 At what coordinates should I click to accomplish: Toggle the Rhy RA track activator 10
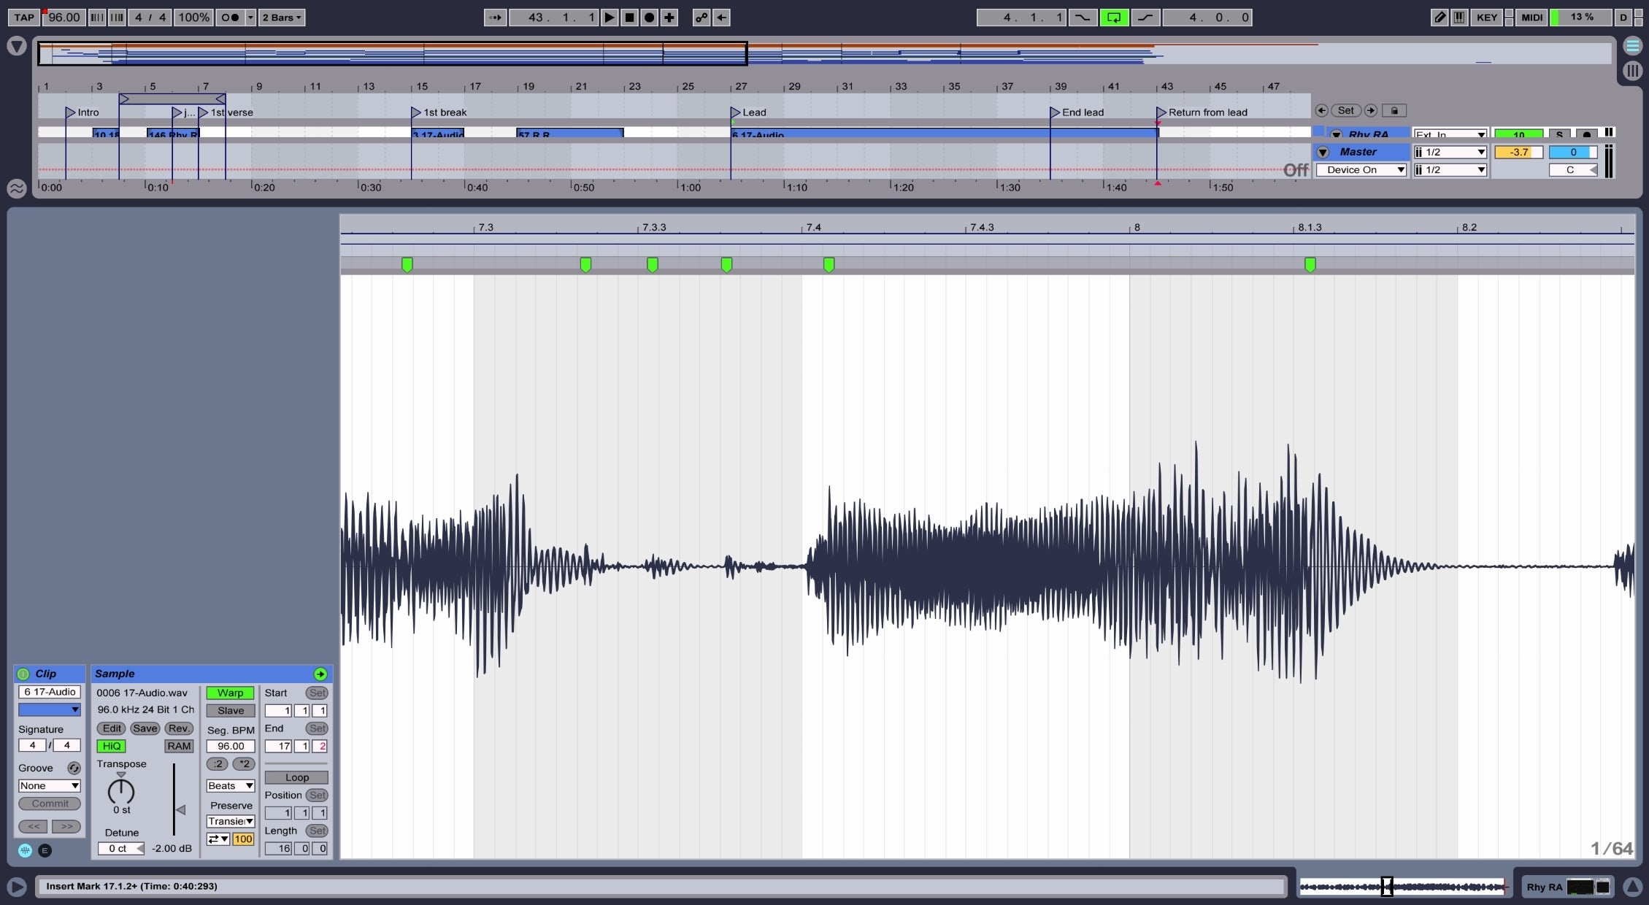pyautogui.click(x=1518, y=135)
